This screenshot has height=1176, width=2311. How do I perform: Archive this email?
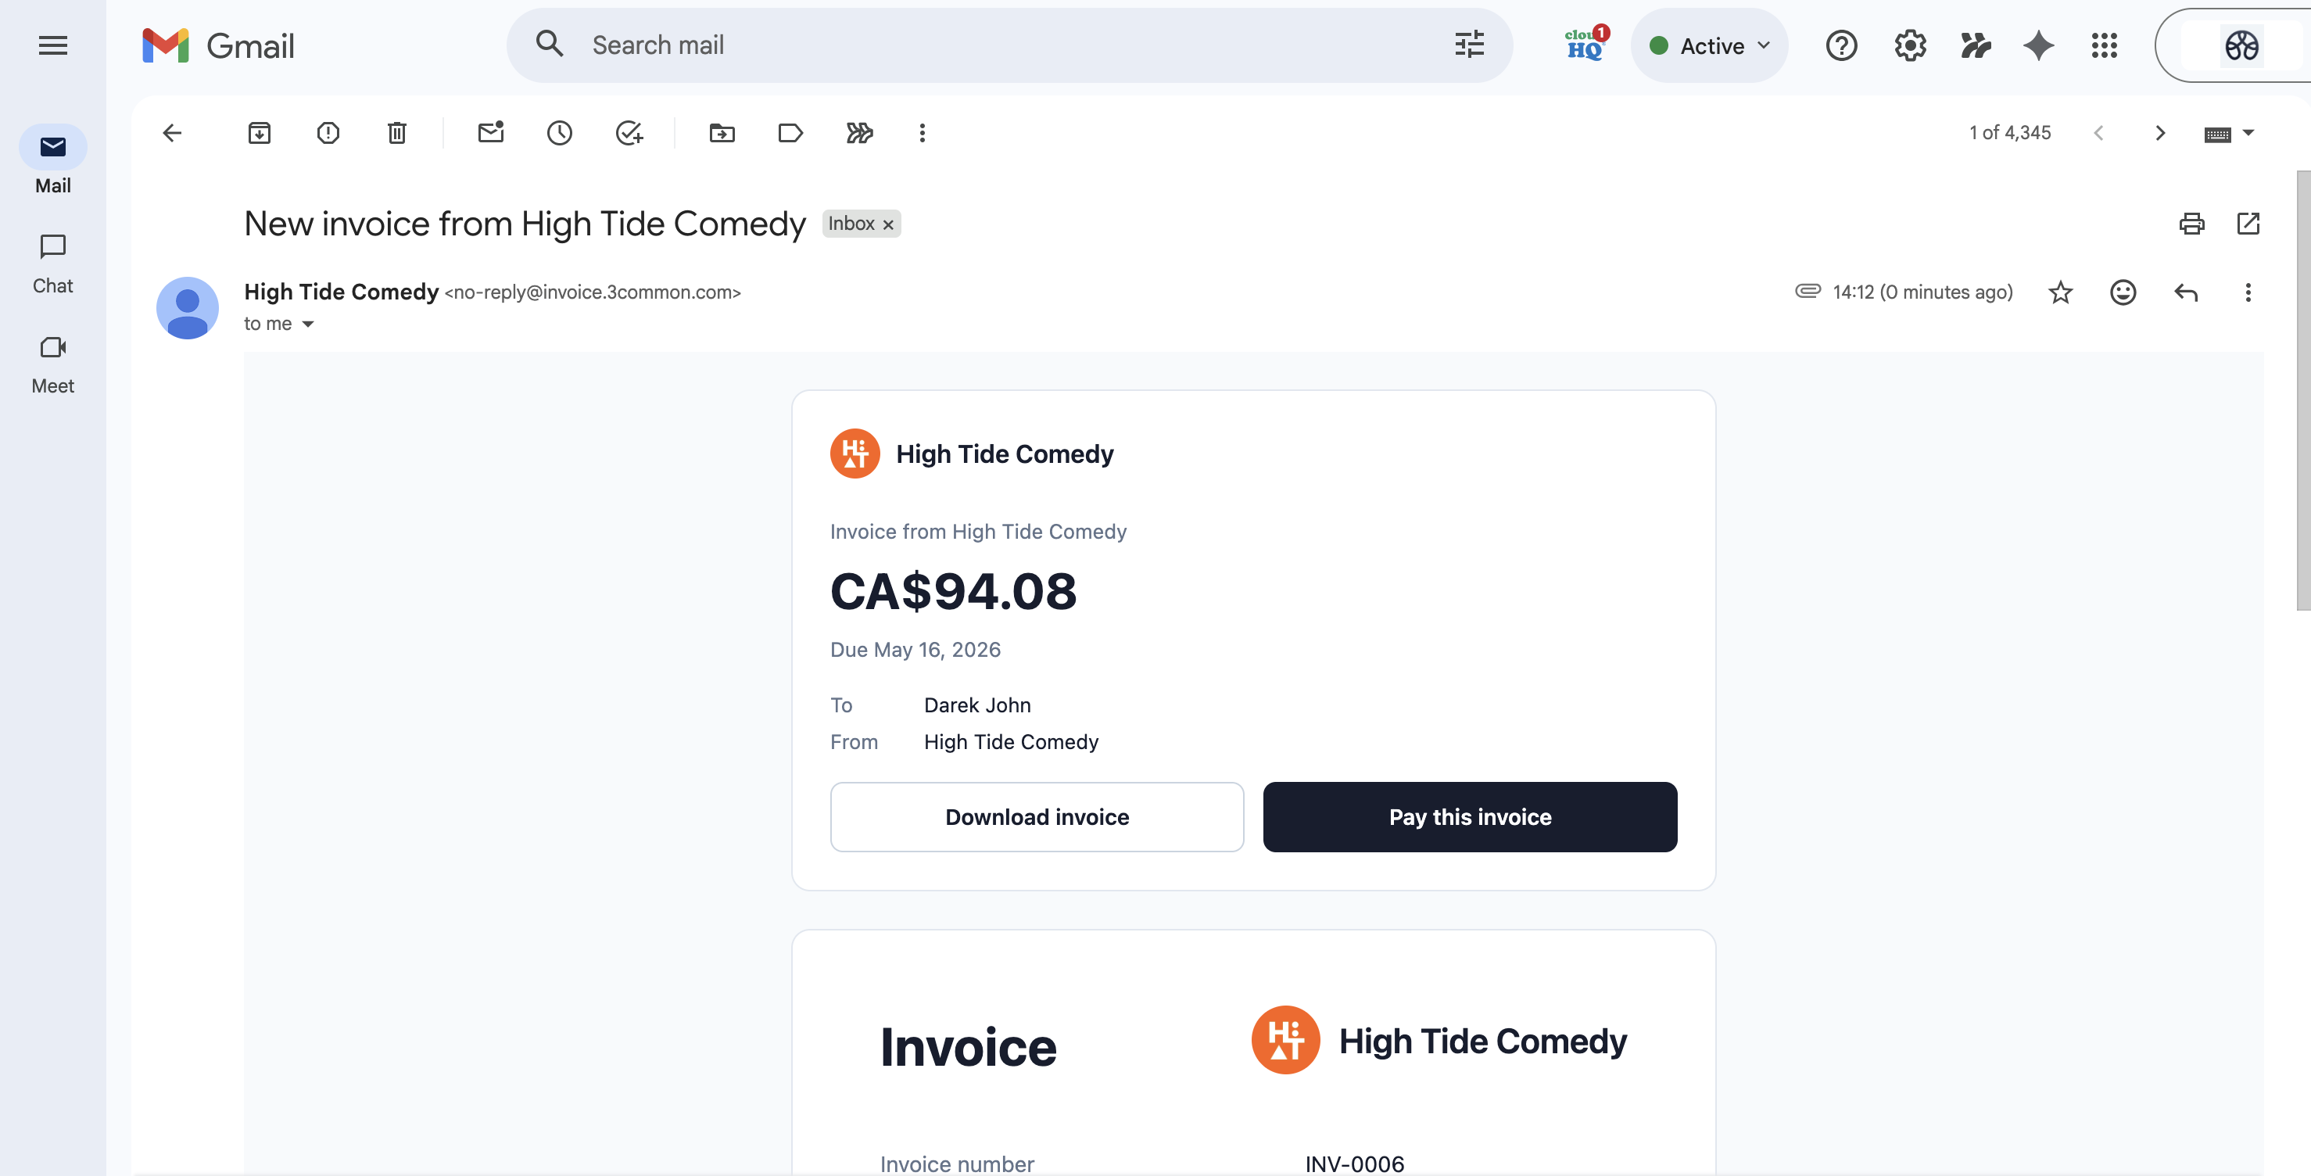260,133
